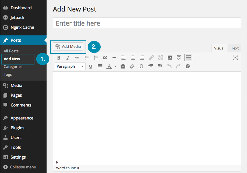Click the post title input field

pyautogui.click(x=147, y=23)
